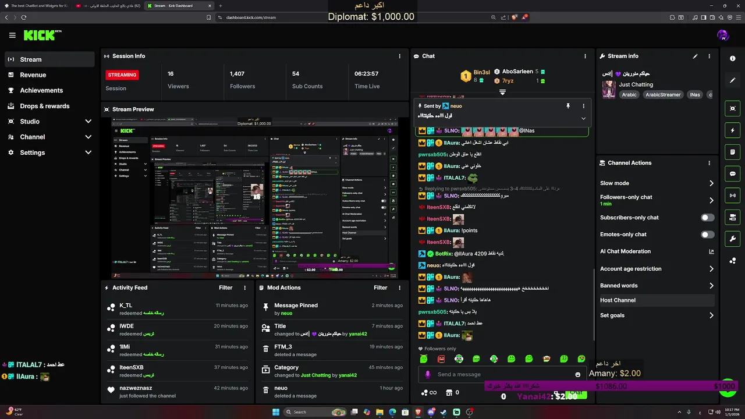
Task: Click the pencil icon in right sidebar
Action: pos(732,80)
